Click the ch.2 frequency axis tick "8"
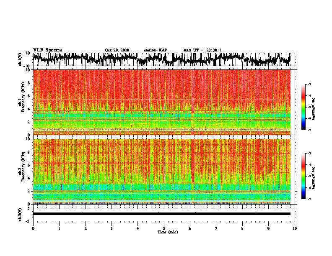The width and height of the screenshot is (332, 256). click(29, 152)
